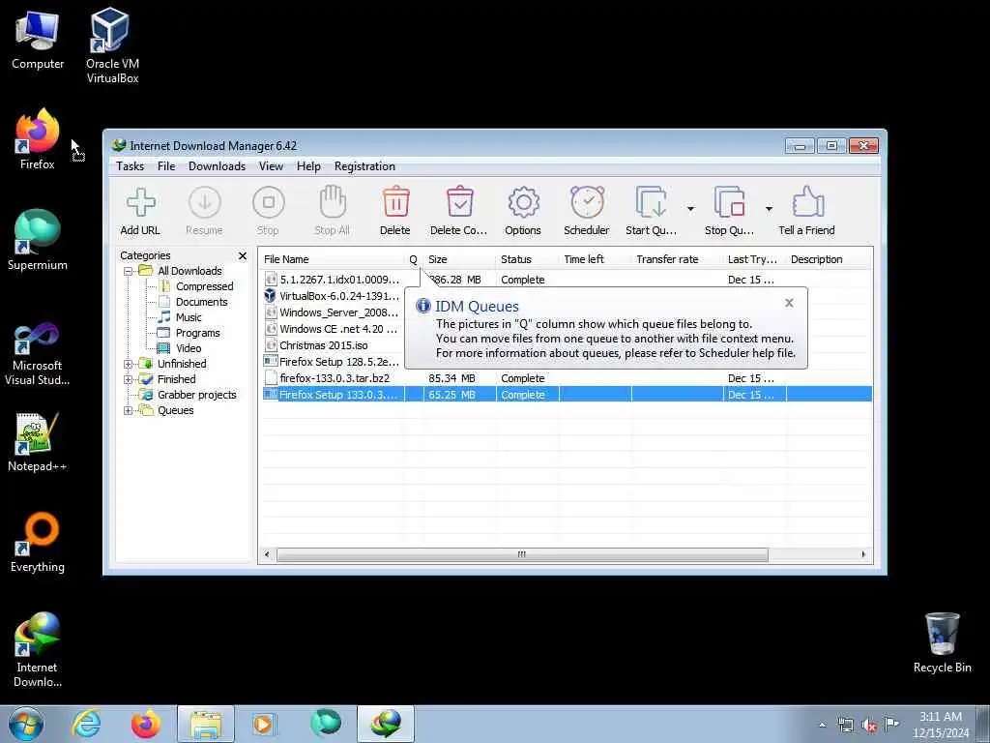This screenshot has height=743, width=990.
Task: Open the Tasks menu
Action: [x=131, y=166]
